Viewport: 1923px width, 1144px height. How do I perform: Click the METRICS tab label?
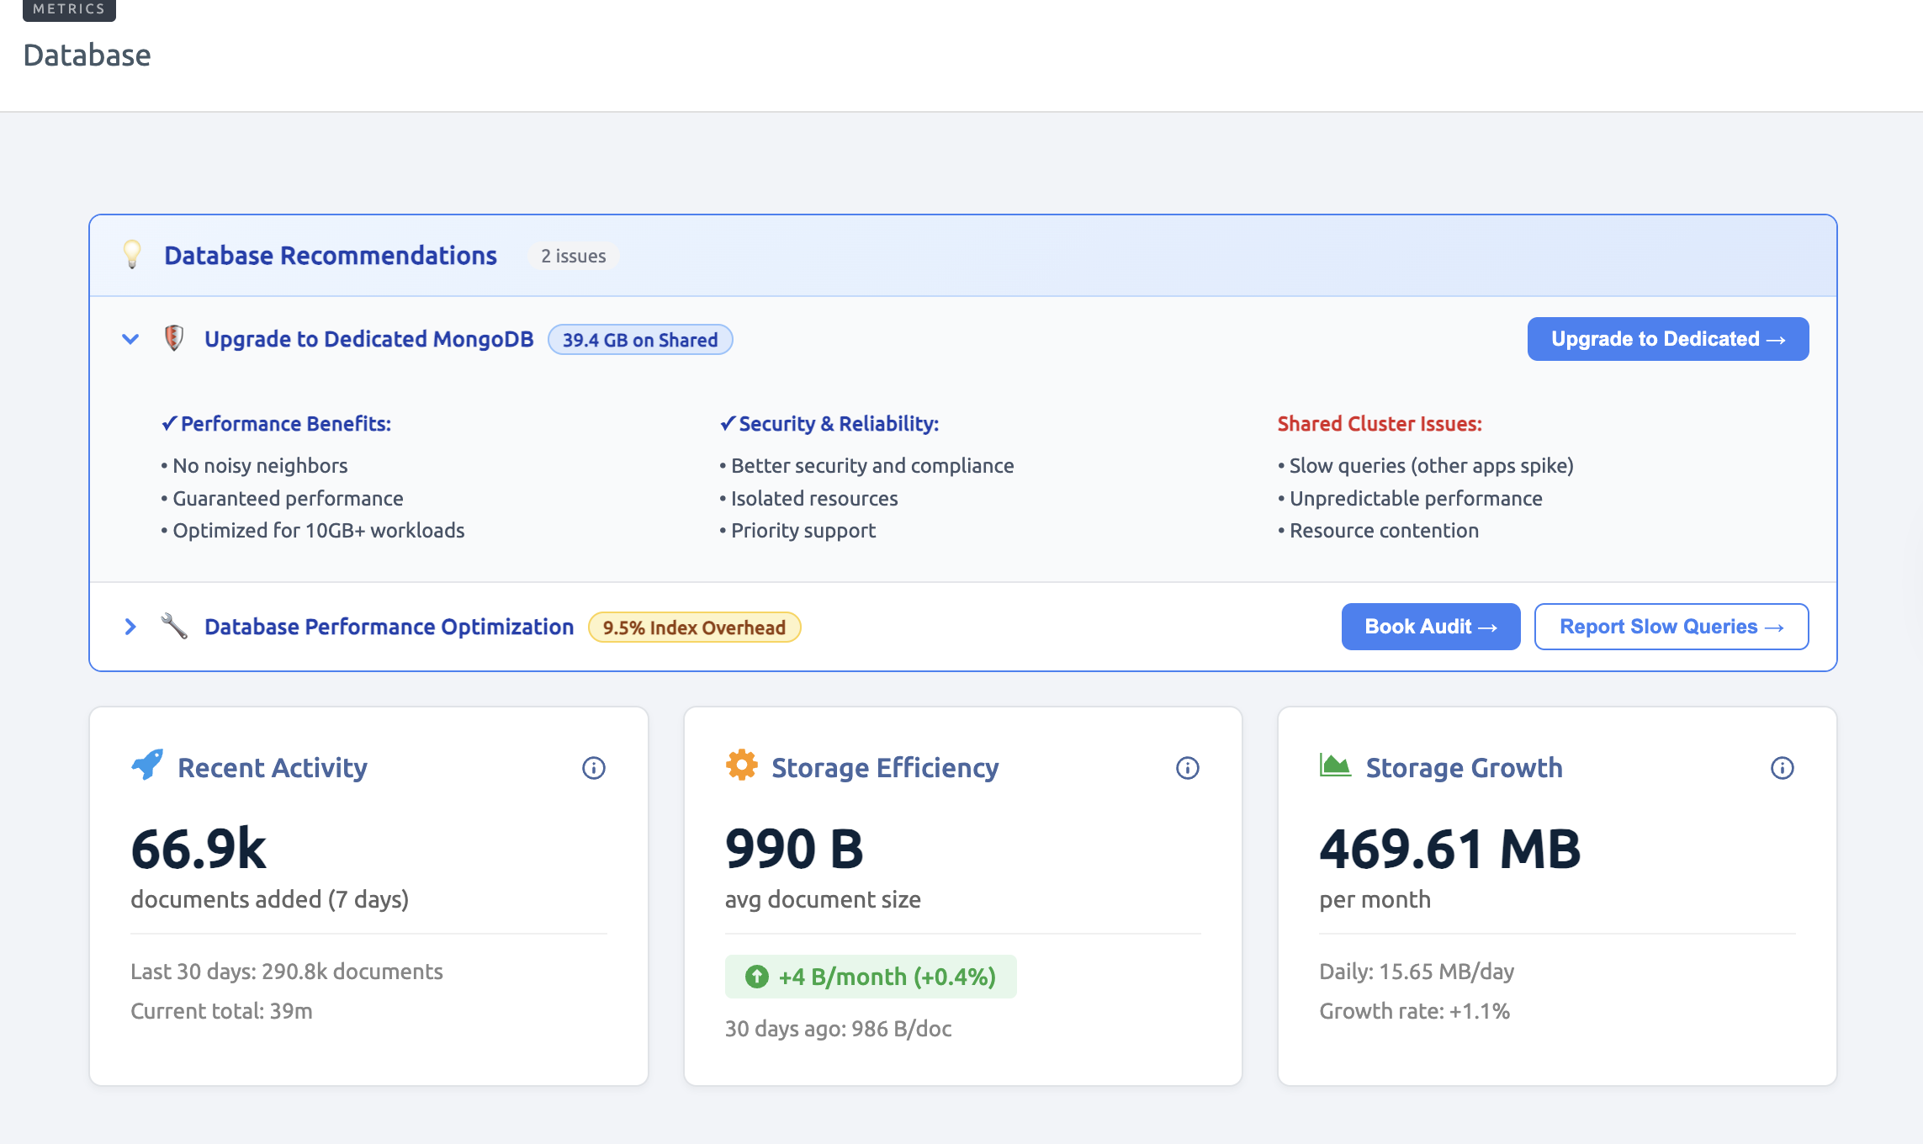click(x=69, y=9)
